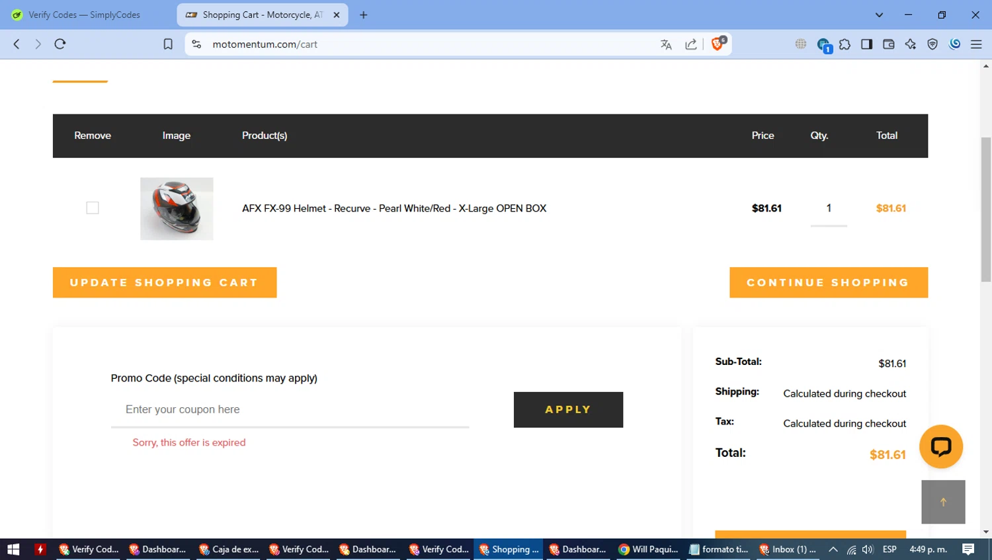Open the AFX FX-99 helmet thumbnail

177,208
